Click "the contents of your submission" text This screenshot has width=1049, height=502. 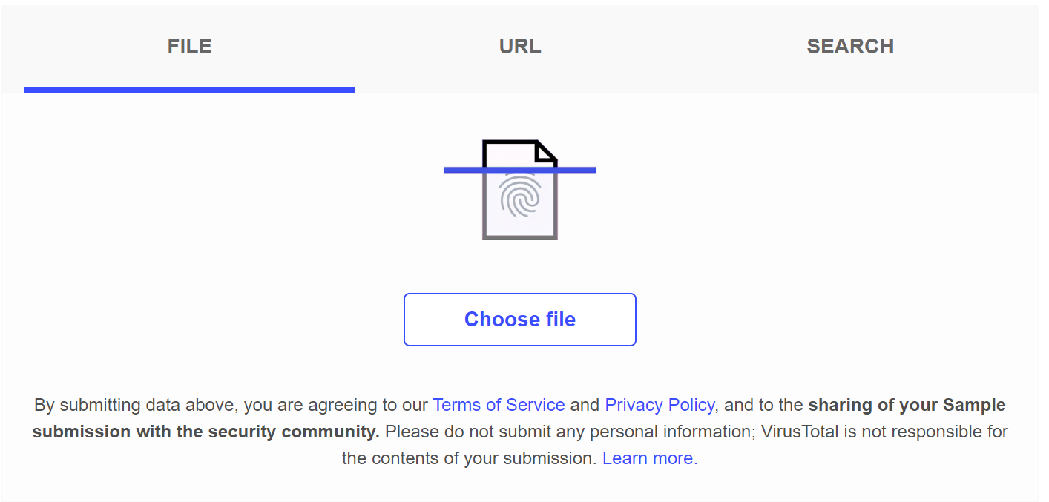click(469, 458)
